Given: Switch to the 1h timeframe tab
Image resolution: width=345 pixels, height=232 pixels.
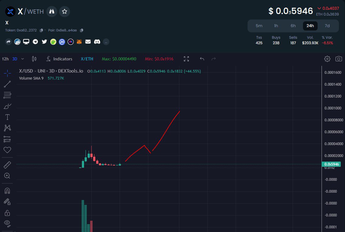Looking at the screenshot, I should click(276, 26).
